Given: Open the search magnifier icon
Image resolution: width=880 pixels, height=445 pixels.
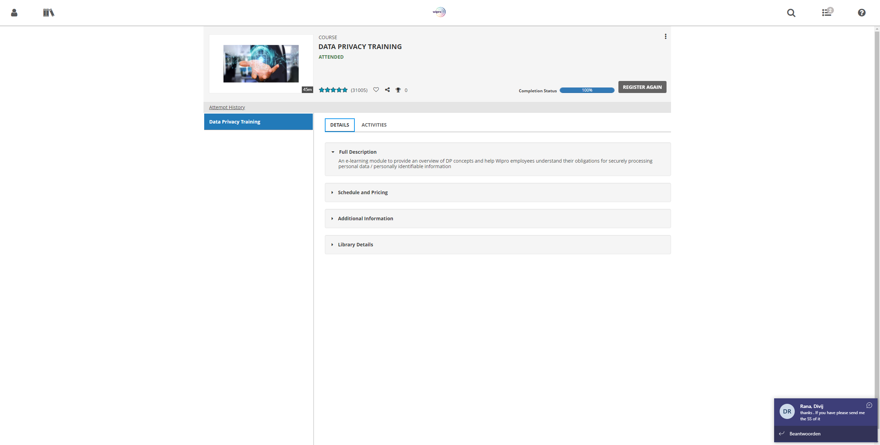Looking at the screenshot, I should [x=791, y=13].
